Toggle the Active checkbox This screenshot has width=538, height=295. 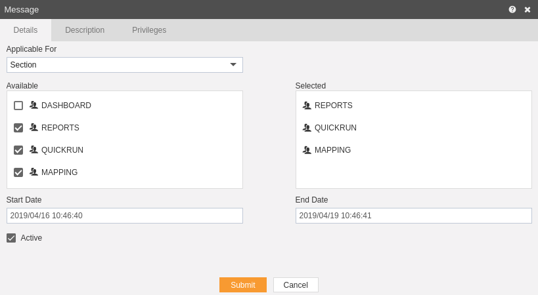[11, 238]
